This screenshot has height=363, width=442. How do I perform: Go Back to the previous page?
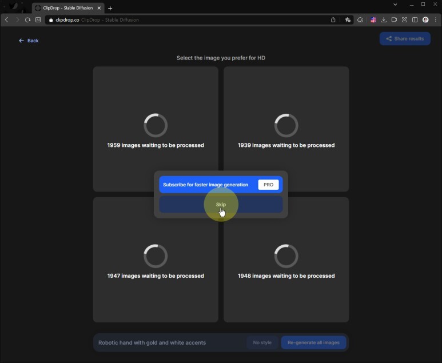[x=29, y=41]
